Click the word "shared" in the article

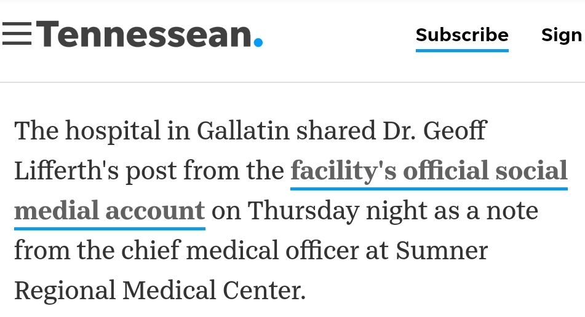point(336,131)
